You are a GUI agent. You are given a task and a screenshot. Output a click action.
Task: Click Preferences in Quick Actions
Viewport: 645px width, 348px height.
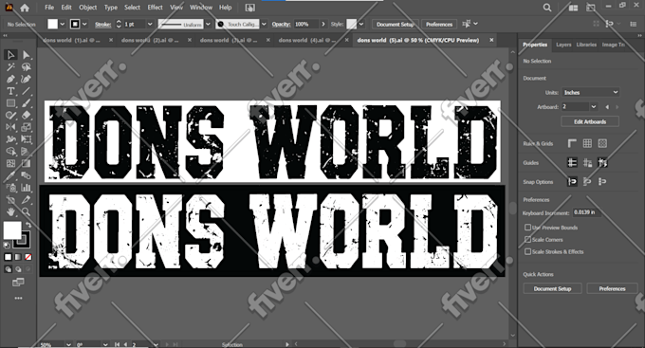(612, 289)
